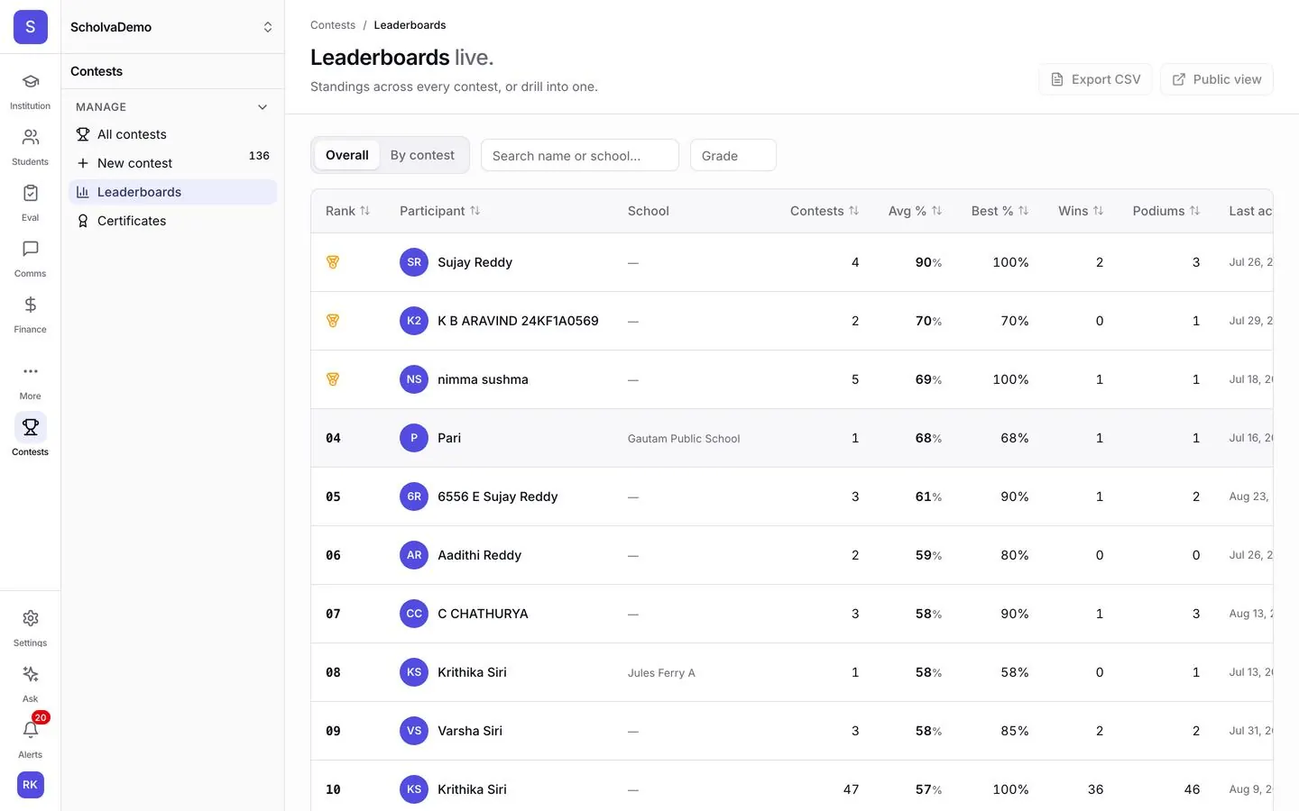Image resolution: width=1299 pixels, height=811 pixels.
Task: Focus the Search name or school field
Action: 579,155
